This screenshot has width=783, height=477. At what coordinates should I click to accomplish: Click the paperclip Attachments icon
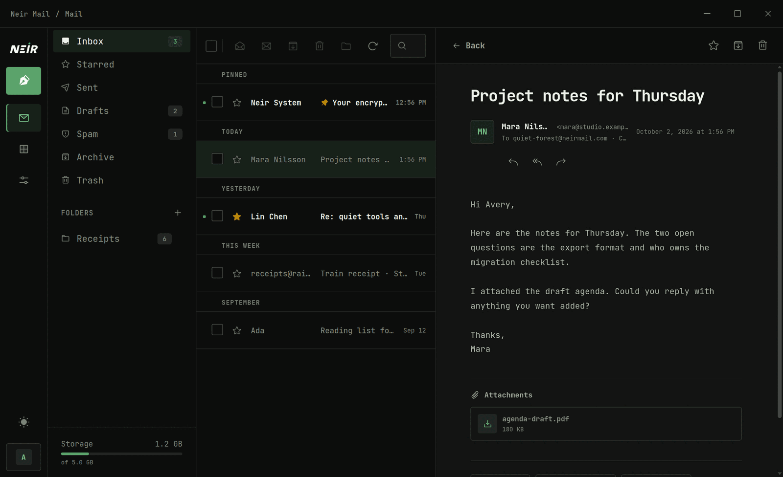tap(475, 395)
